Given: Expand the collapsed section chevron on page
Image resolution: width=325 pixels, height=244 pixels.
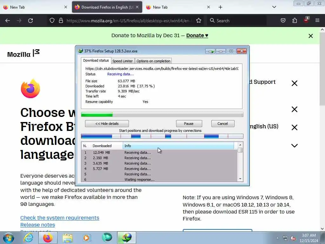Looking at the screenshot, I should pos(294,146).
